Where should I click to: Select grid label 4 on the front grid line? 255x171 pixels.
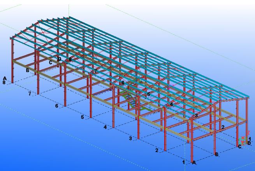tap(105, 127)
